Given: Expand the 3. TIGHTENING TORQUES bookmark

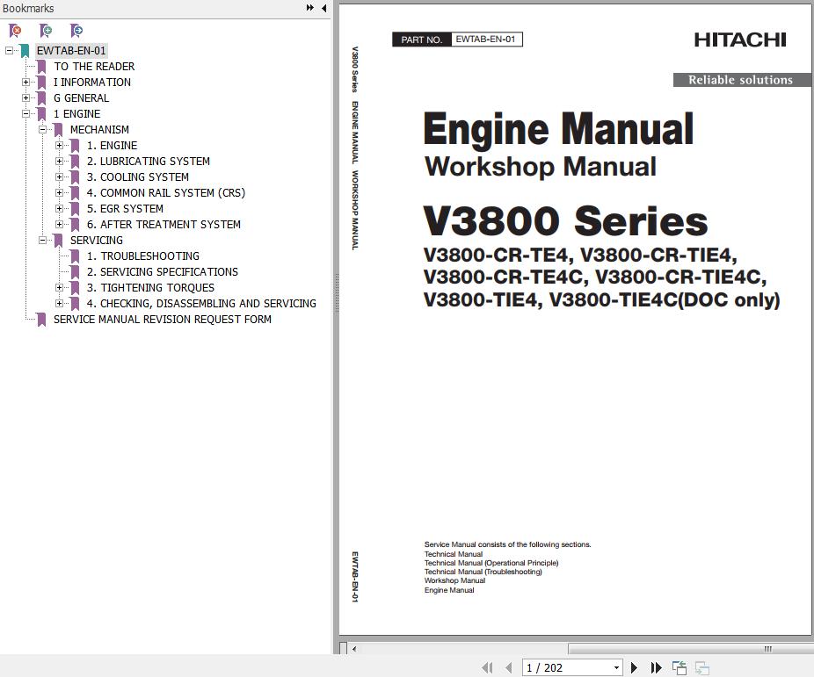Looking at the screenshot, I should click(59, 288).
